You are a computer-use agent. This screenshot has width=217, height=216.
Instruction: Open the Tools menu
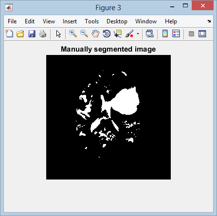pos(91,21)
